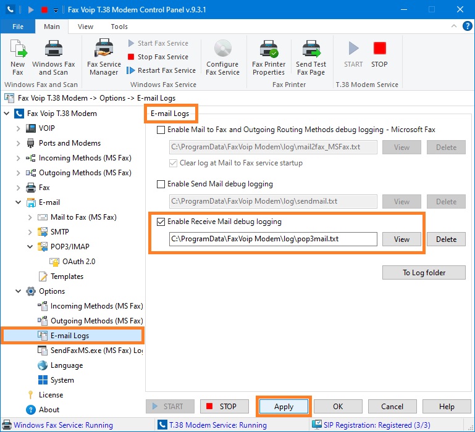Select Ports and Modems in the tree
The height and width of the screenshot is (432, 475).
(70, 143)
